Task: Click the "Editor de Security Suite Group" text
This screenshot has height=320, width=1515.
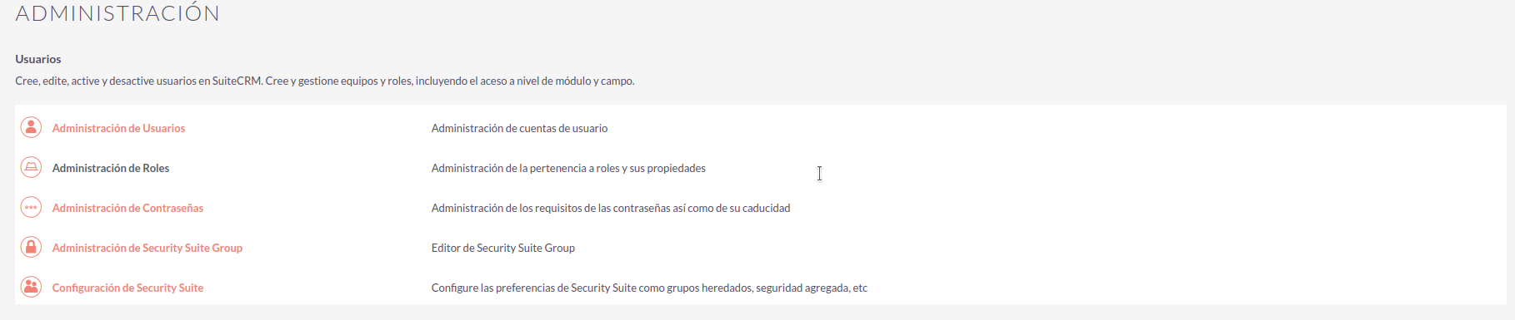Action: click(503, 248)
